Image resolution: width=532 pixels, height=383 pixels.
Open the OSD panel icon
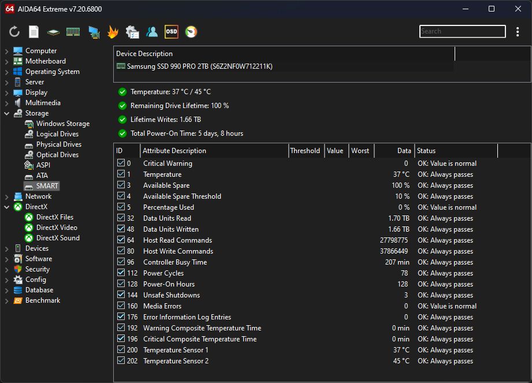point(172,32)
